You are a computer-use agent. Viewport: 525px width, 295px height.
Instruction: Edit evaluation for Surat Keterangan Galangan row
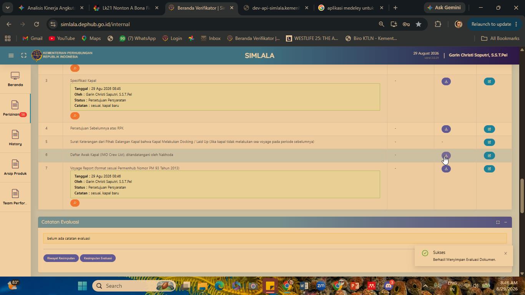(489, 142)
